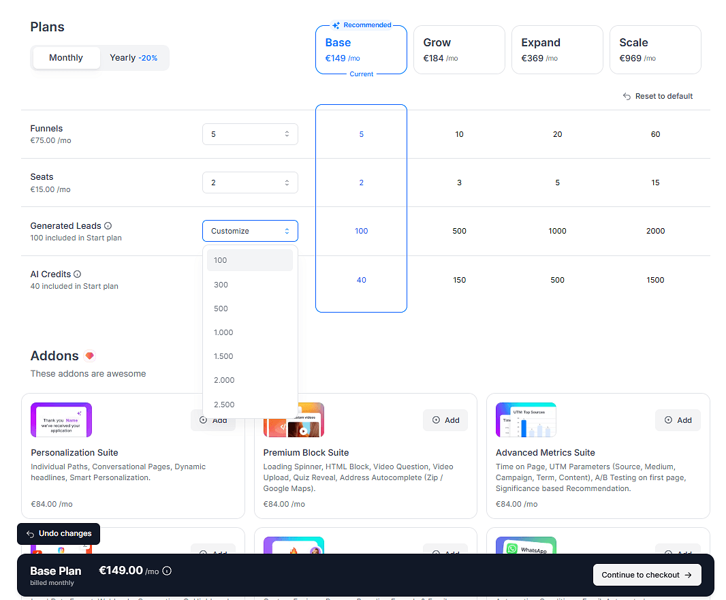
Task: Choose 300 leads from the dropdown list
Action: point(250,285)
